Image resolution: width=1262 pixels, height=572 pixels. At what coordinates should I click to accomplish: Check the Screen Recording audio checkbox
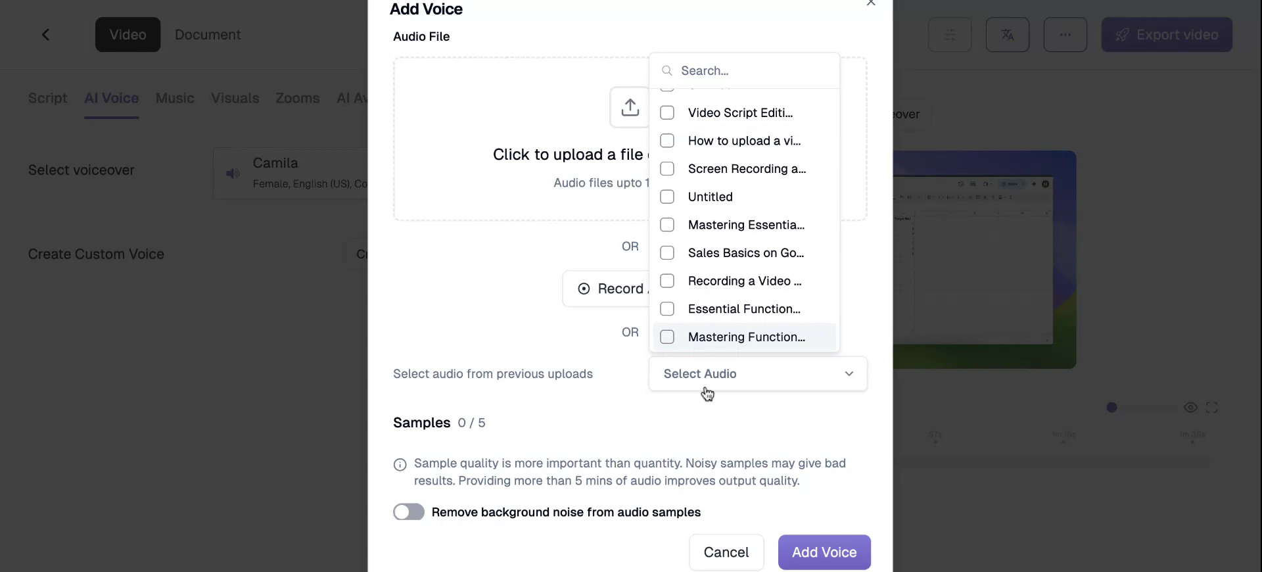667,169
